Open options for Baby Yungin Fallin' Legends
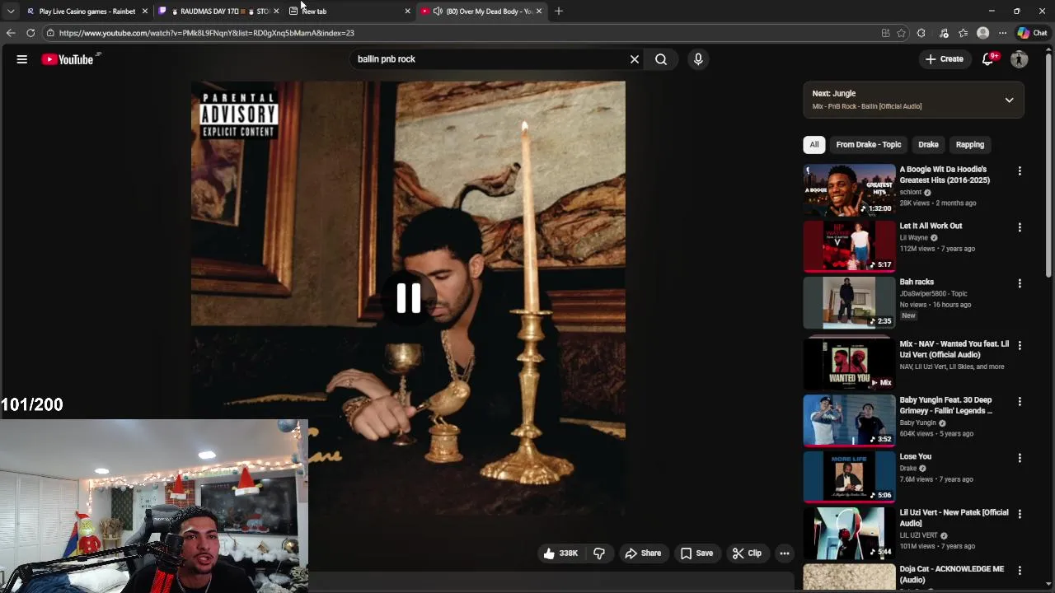 coord(1020,401)
